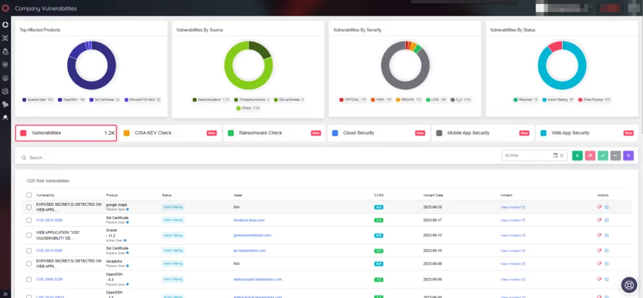This screenshot has width=643, height=298.
Task: Click the pink thumbs-down bulk action button
Action: point(590,156)
